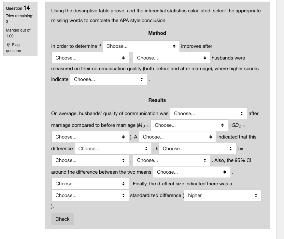Open the Choose dropdown after the equals sign
This screenshot has width=284, height=239.
[x=90, y=160]
